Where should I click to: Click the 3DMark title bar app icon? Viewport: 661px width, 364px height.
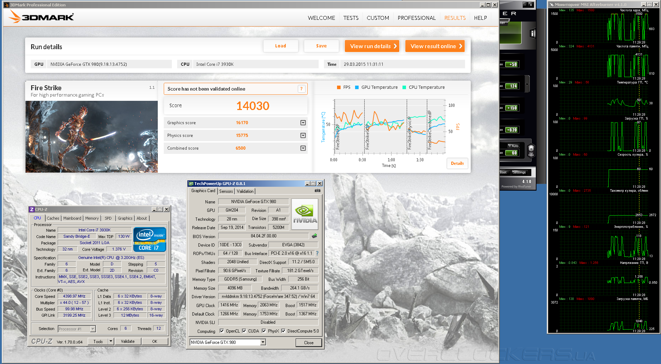tap(6, 5)
